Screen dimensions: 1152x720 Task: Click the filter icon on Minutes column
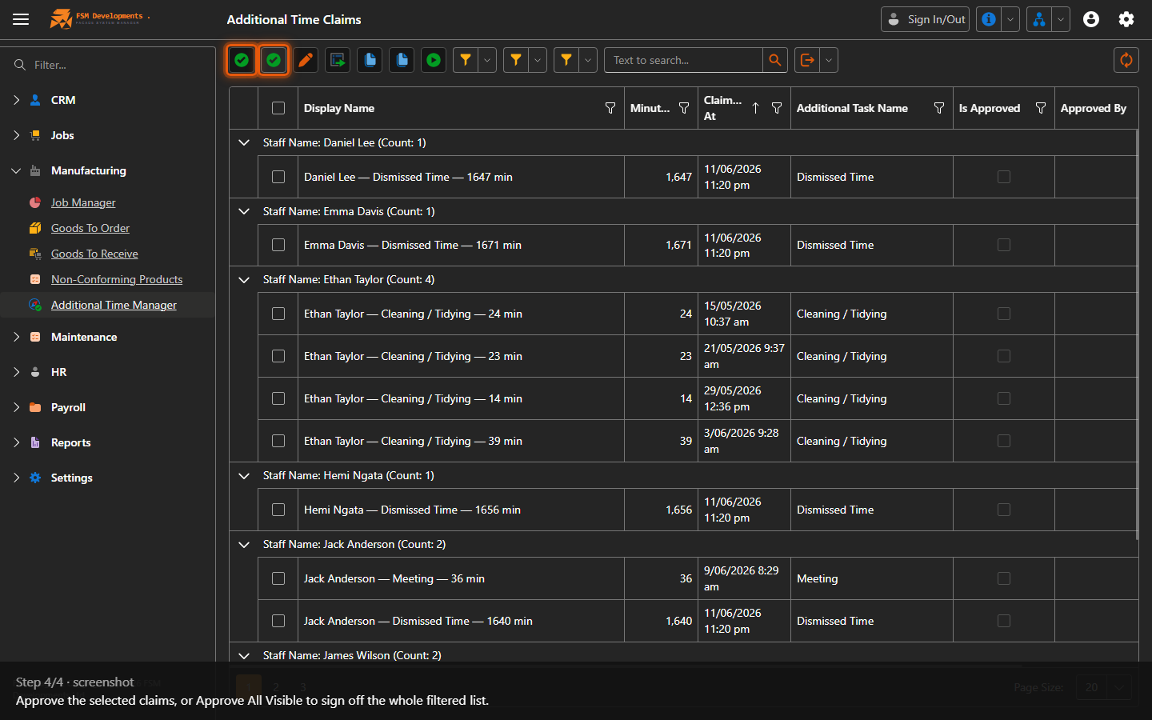coord(684,108)
